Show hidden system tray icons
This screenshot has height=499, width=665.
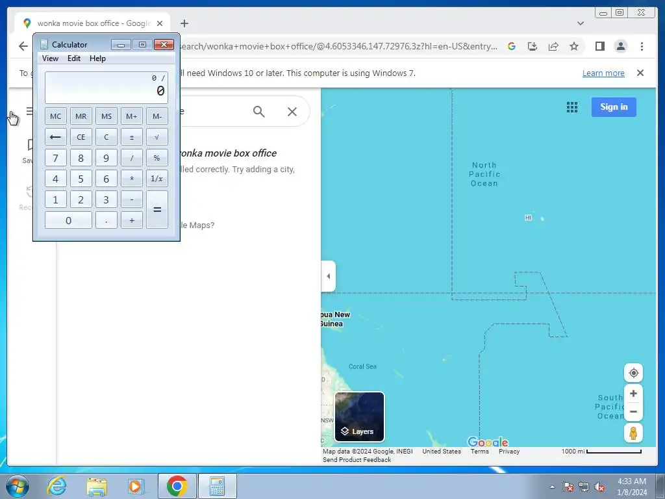(x=552, y=487)
